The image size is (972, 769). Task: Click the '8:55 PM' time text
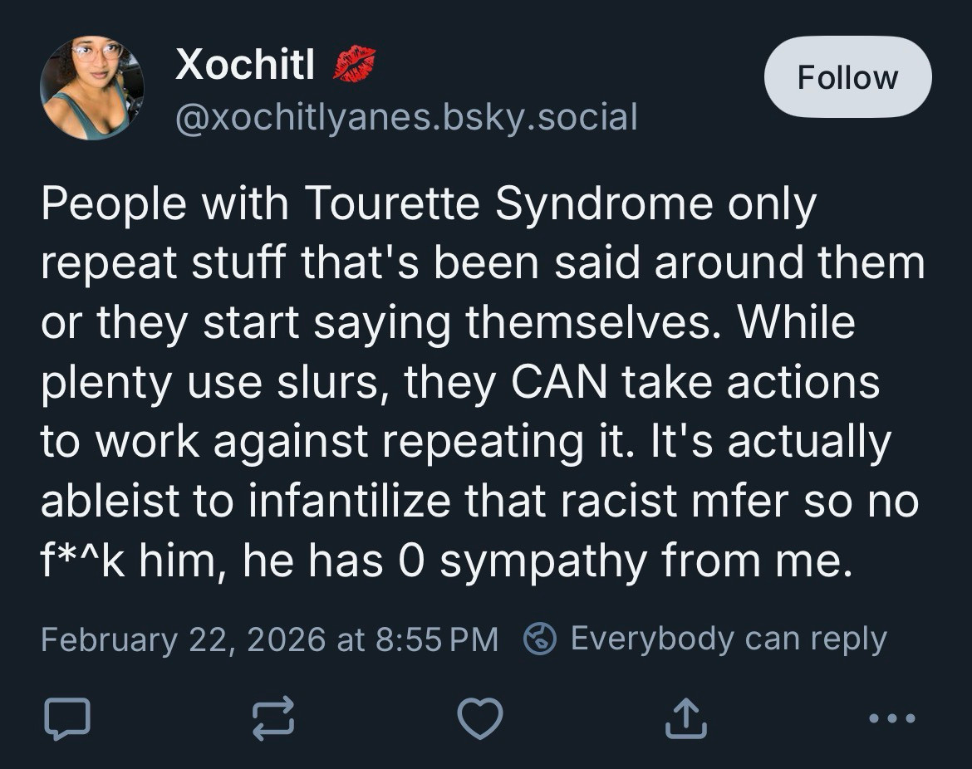pos(437,639)
